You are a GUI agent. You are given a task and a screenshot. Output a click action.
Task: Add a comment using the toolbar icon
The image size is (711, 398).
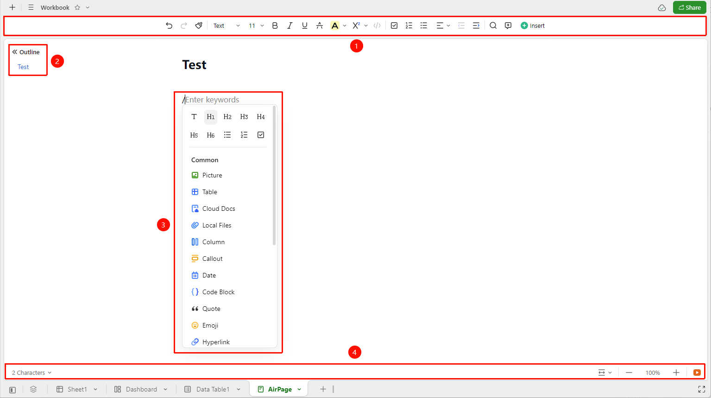pyautogui.click(x=508, y=25)
